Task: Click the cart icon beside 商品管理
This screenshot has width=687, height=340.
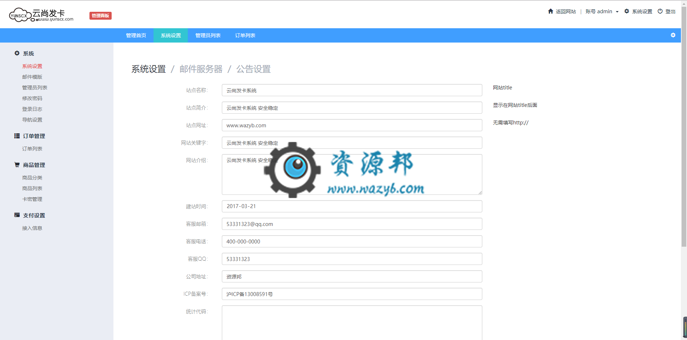Action: (x=16, y=164)
